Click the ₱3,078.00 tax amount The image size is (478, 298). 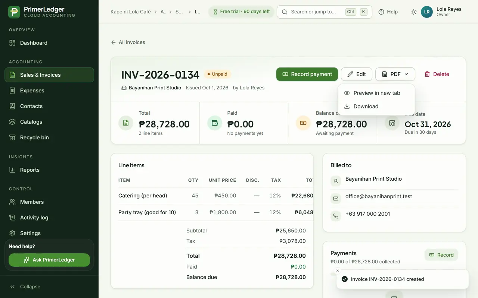click(x=292, y=241)
